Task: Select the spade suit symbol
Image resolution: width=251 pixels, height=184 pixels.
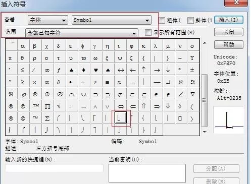Action: point(108,70)
